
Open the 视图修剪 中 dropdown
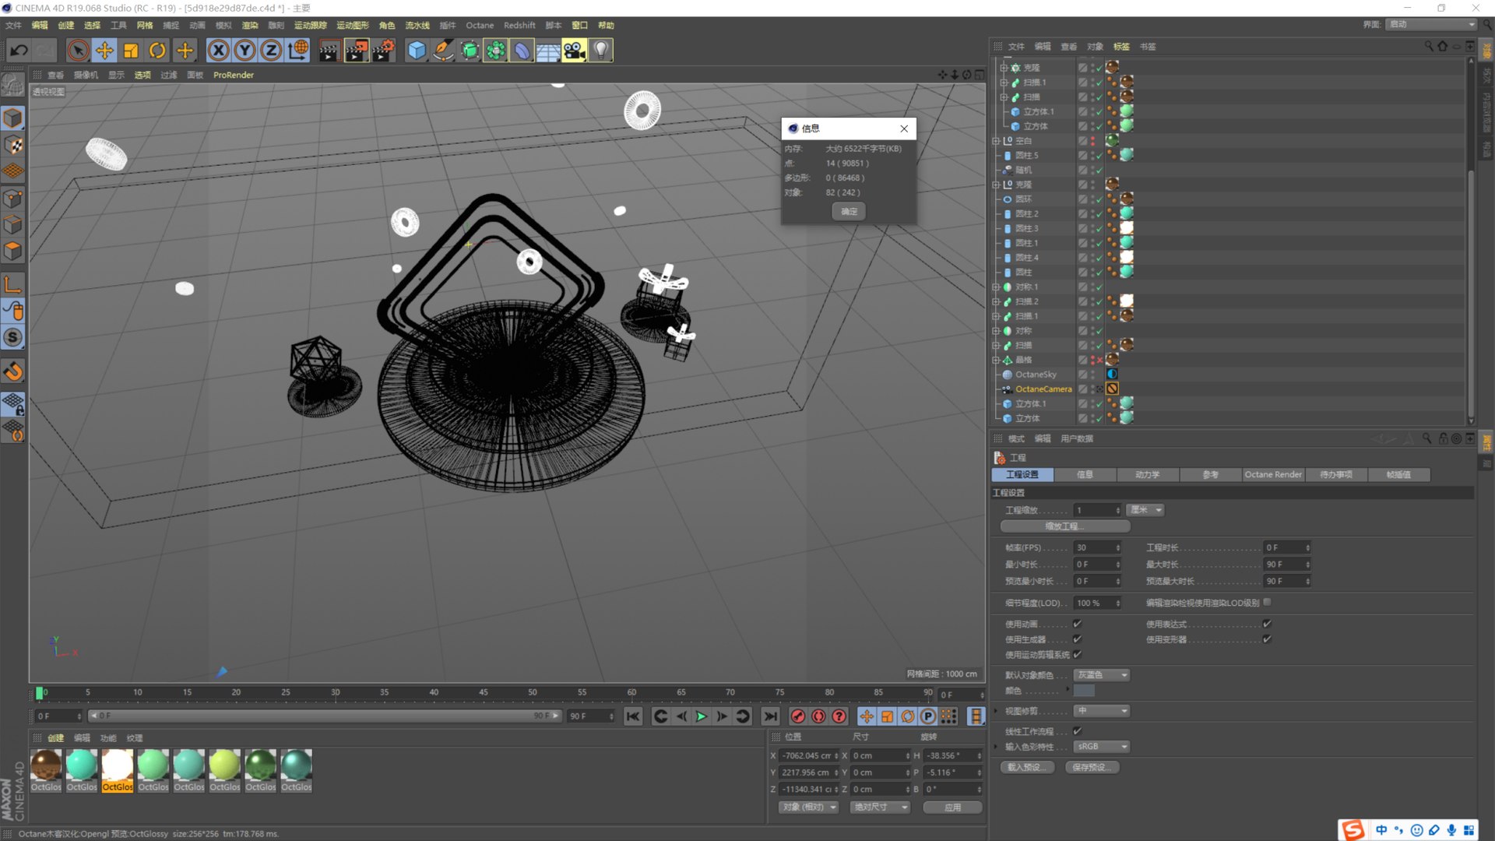click(x=1102, y=711)
